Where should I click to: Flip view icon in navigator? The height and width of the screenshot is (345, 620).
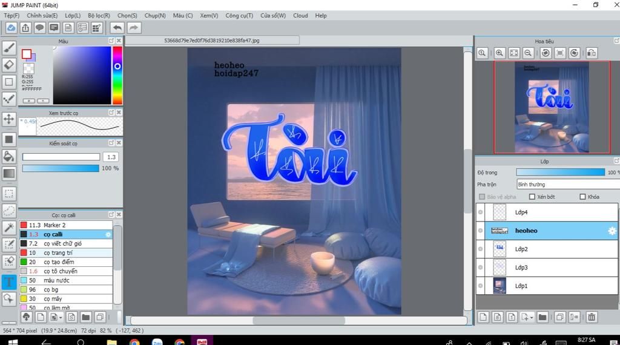point(592,53)
